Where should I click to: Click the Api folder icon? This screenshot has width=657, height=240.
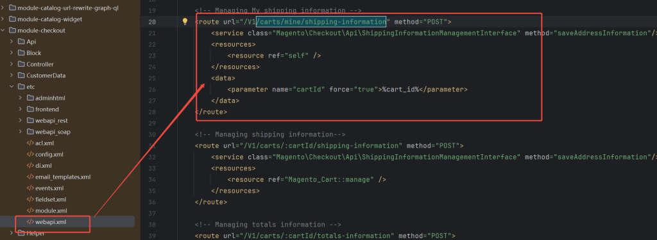tap(21, 42)
